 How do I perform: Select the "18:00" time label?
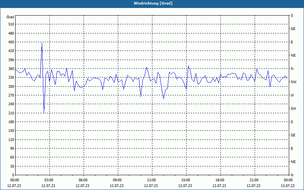pyautogui.click(x=220, y=180)
